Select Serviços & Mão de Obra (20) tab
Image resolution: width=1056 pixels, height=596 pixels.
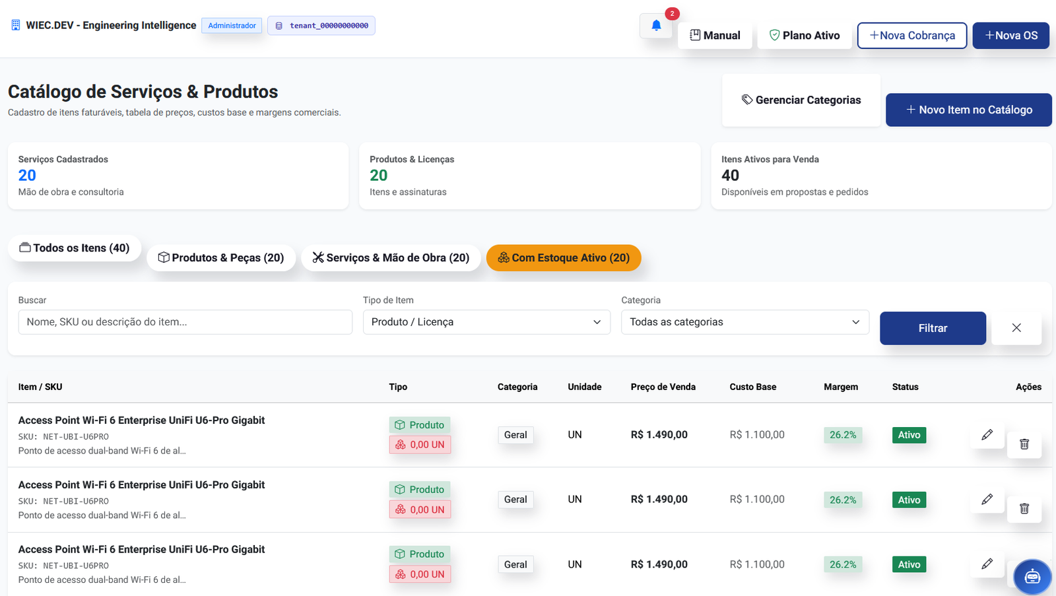(391, 258)
